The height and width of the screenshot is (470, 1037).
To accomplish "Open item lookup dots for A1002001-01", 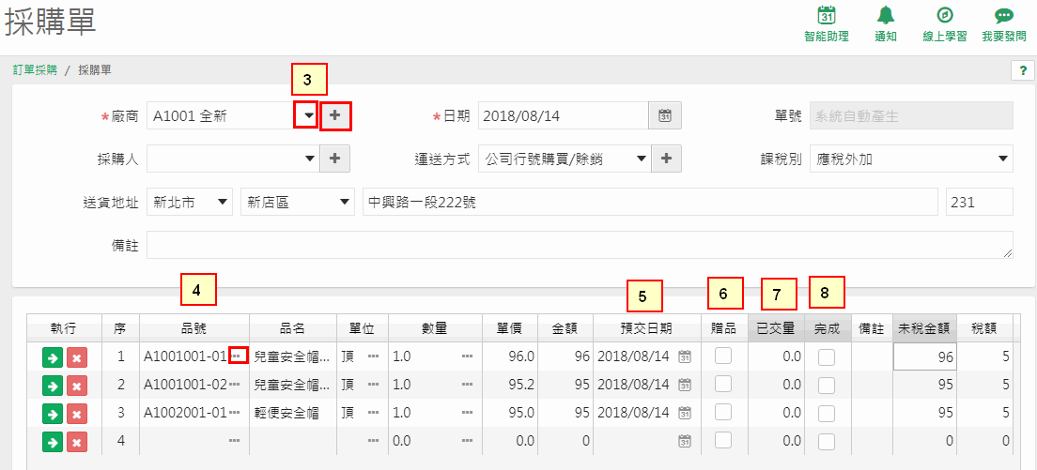I will pos(234,413).
